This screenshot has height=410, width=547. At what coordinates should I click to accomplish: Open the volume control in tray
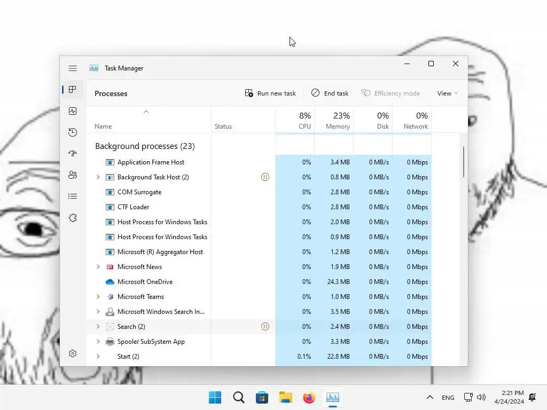[x=481, y=397]
